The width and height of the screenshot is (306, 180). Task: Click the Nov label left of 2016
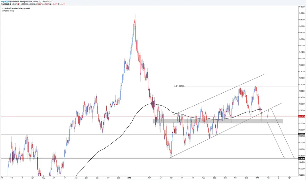point(108,178)
